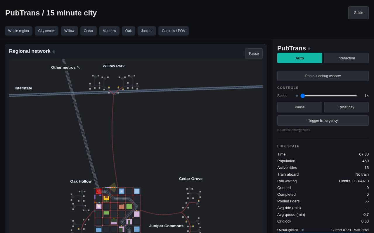The height and width of the screenshot is (233, 374).
Task: Click the Willow Park map label
Action: [114, 66]
